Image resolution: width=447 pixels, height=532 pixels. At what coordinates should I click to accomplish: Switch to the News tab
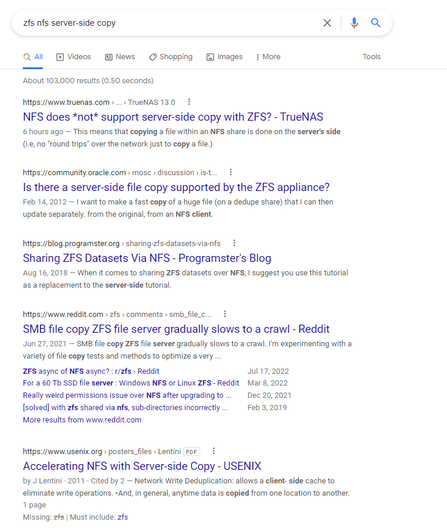click(120, 57)
